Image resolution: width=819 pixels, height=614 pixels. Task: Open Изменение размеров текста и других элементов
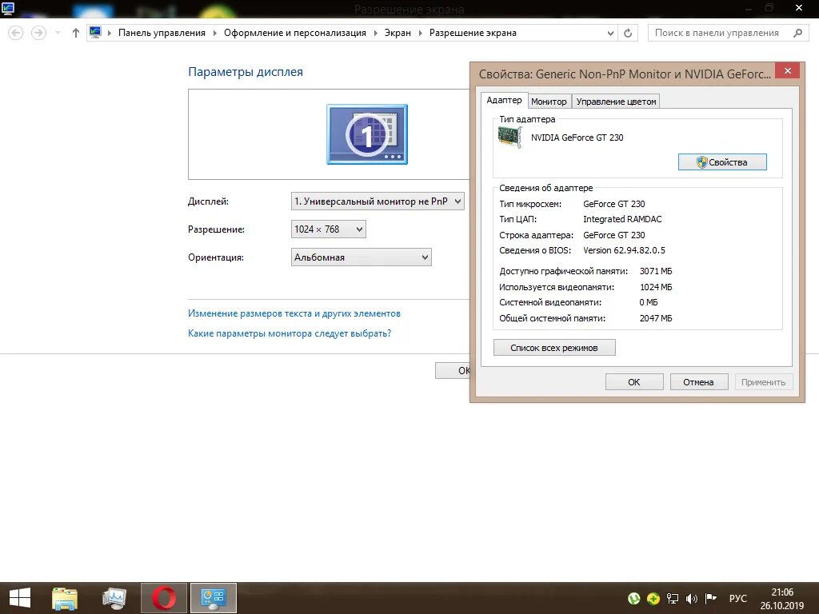coord(294,313)
